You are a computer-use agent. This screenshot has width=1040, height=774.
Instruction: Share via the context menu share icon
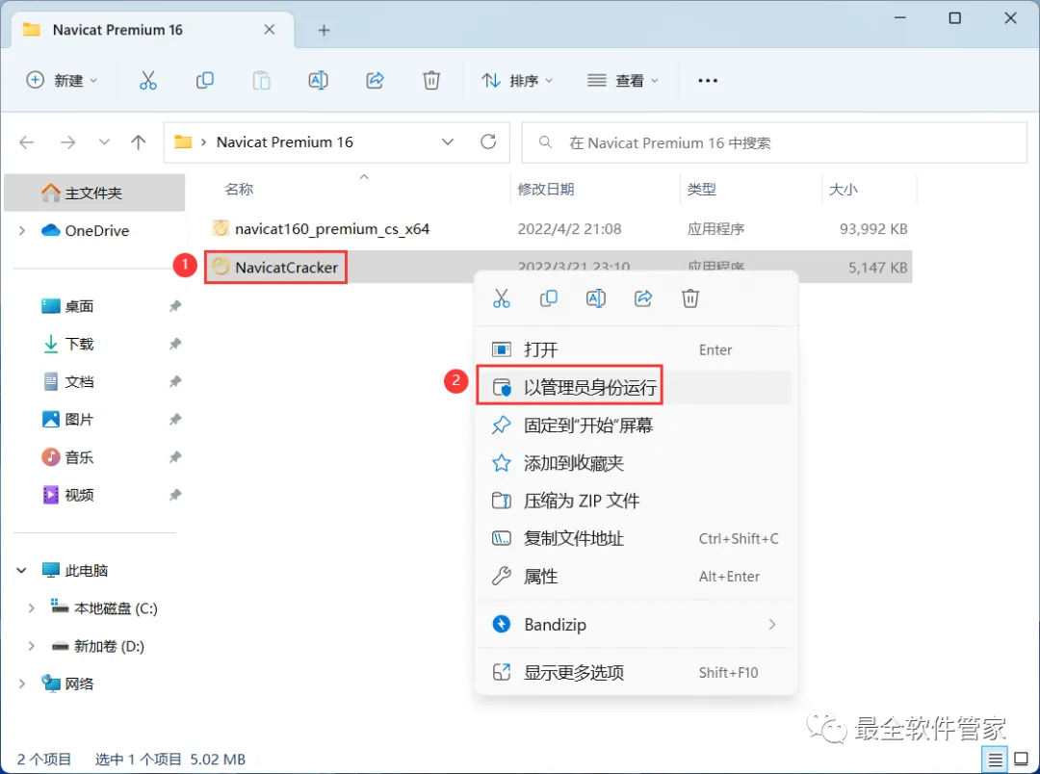(643, 298)
